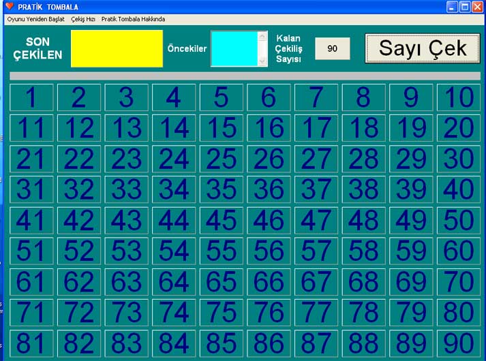Choose number tile 34
This screenshot has height=361, width=486.
(174, 189)
